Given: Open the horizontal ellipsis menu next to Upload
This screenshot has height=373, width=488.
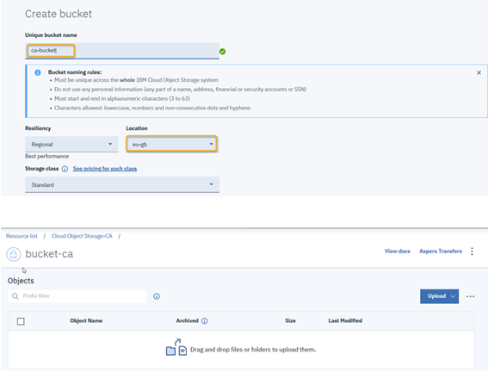Looking at the screenshot, I should 470,296.
